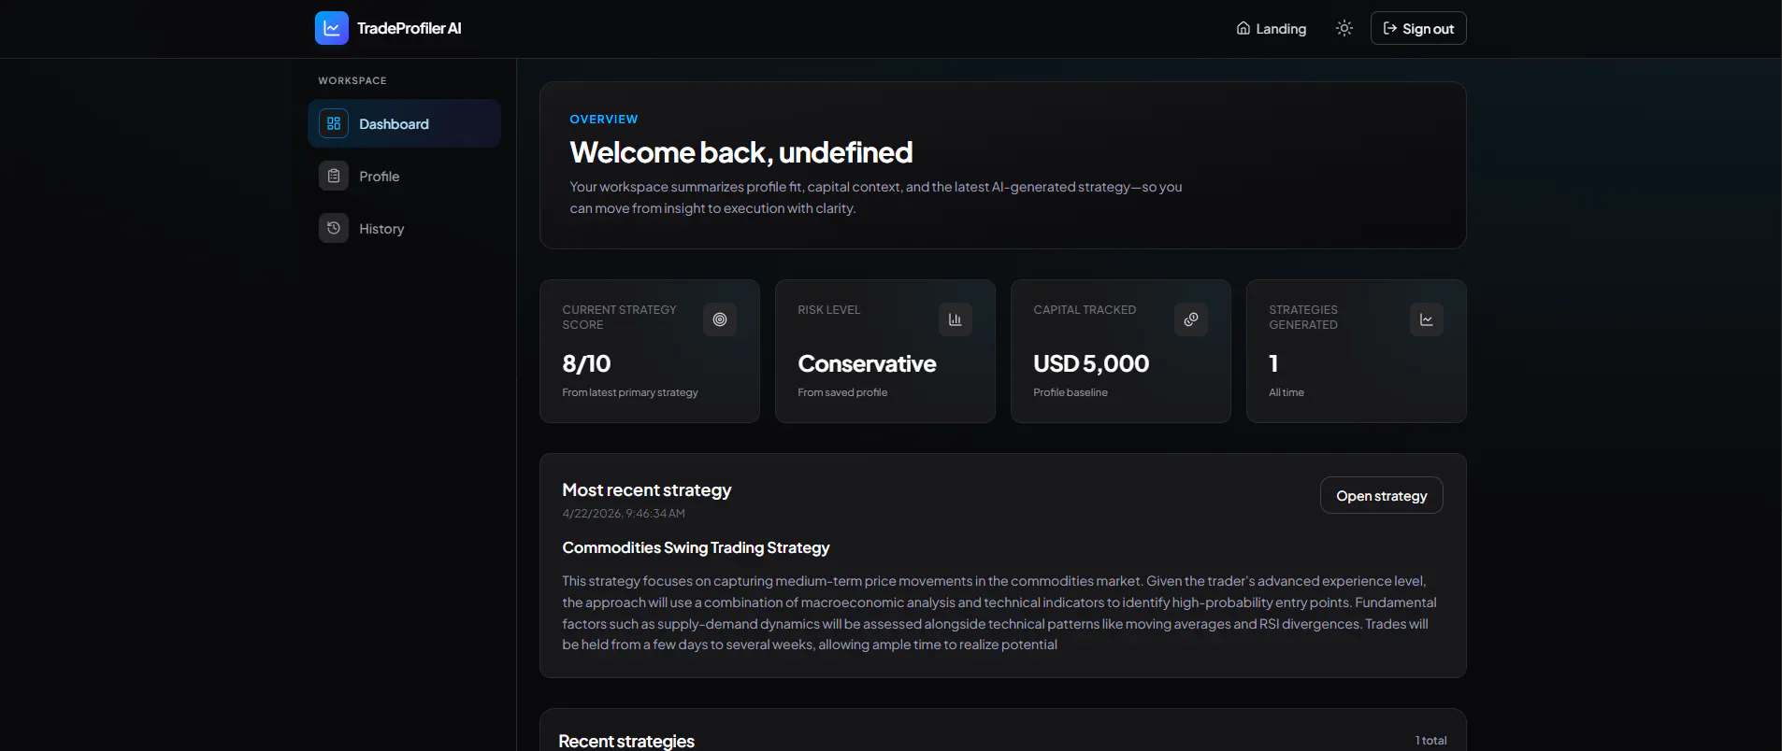Click the TradeProfiler AI logo icon
This screenshot has width=1782, height=751.
pyautogui.click(x=332, y=28)
